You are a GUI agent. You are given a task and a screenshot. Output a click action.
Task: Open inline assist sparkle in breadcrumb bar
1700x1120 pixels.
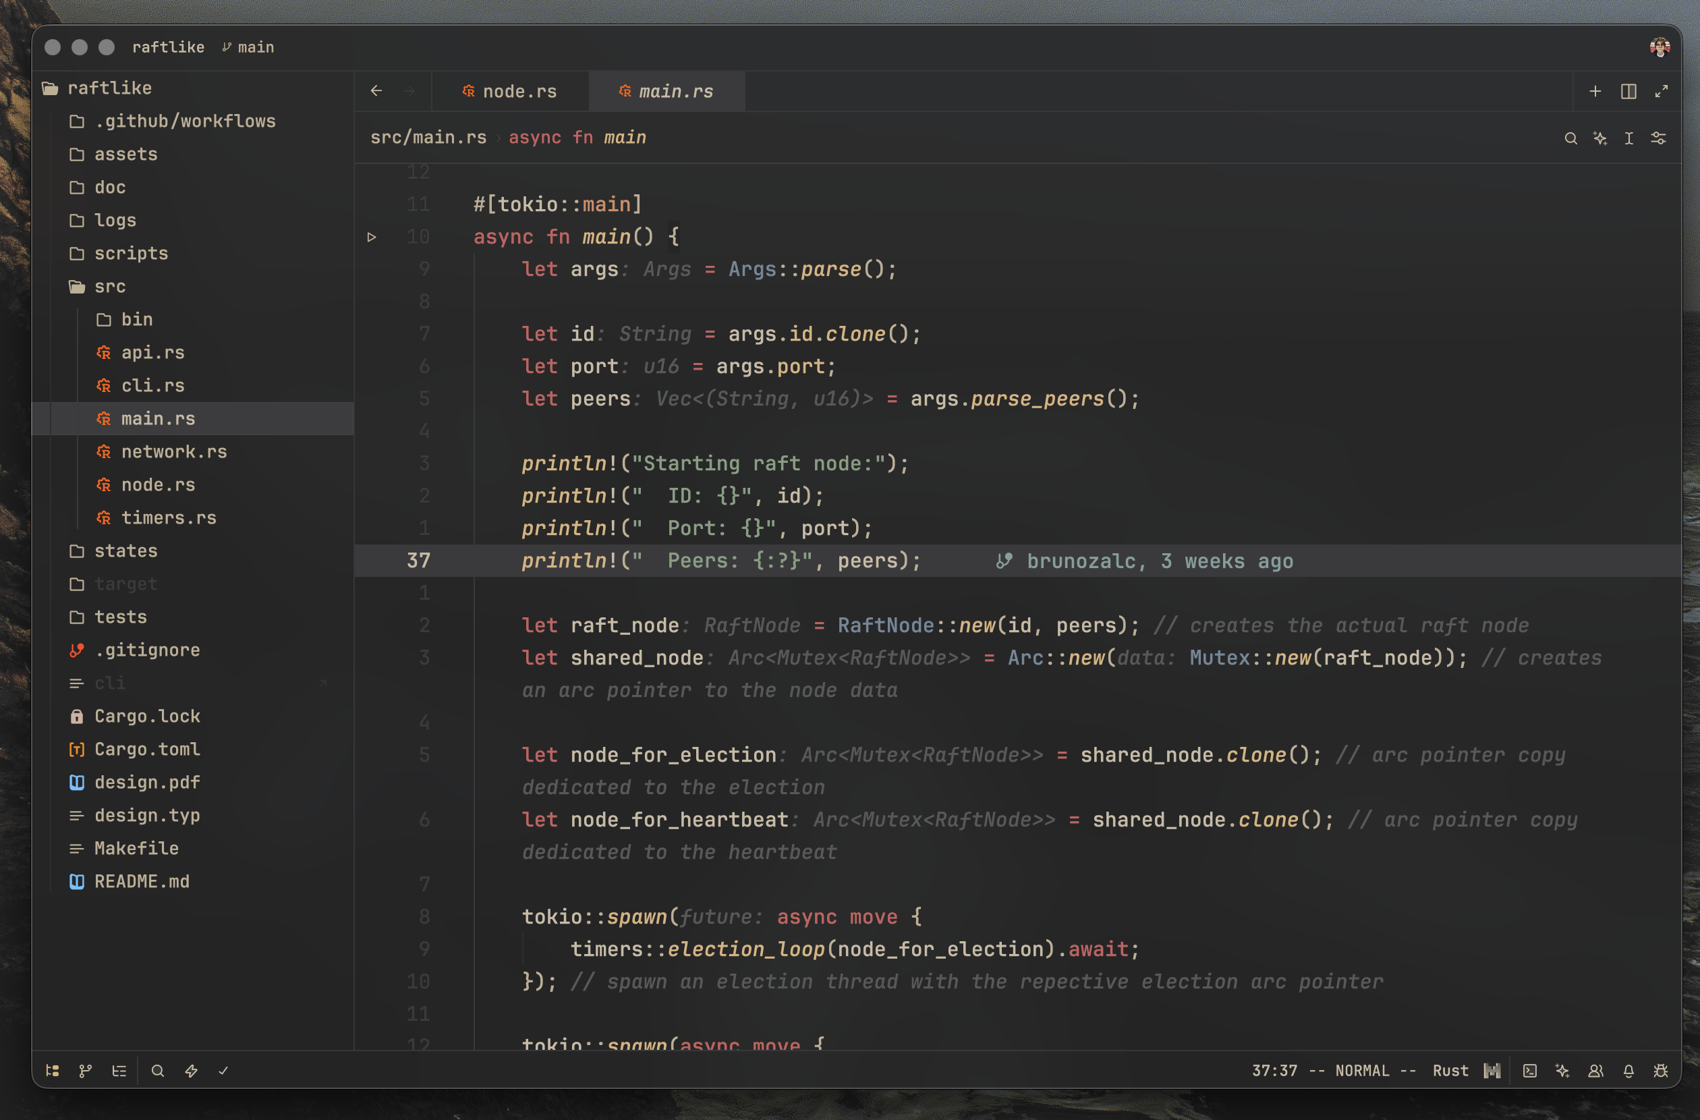click(1600, 138)
